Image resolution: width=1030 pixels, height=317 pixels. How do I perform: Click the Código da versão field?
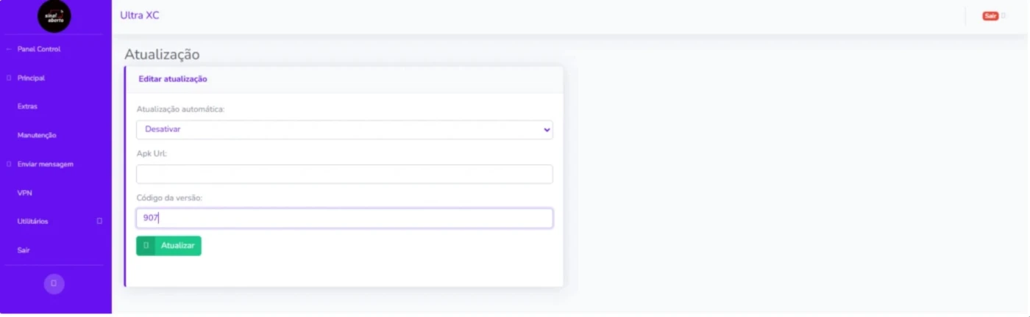tap(344, 218)
